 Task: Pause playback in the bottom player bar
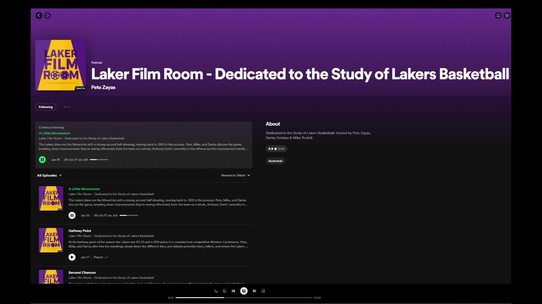click(x=244, y=291)
